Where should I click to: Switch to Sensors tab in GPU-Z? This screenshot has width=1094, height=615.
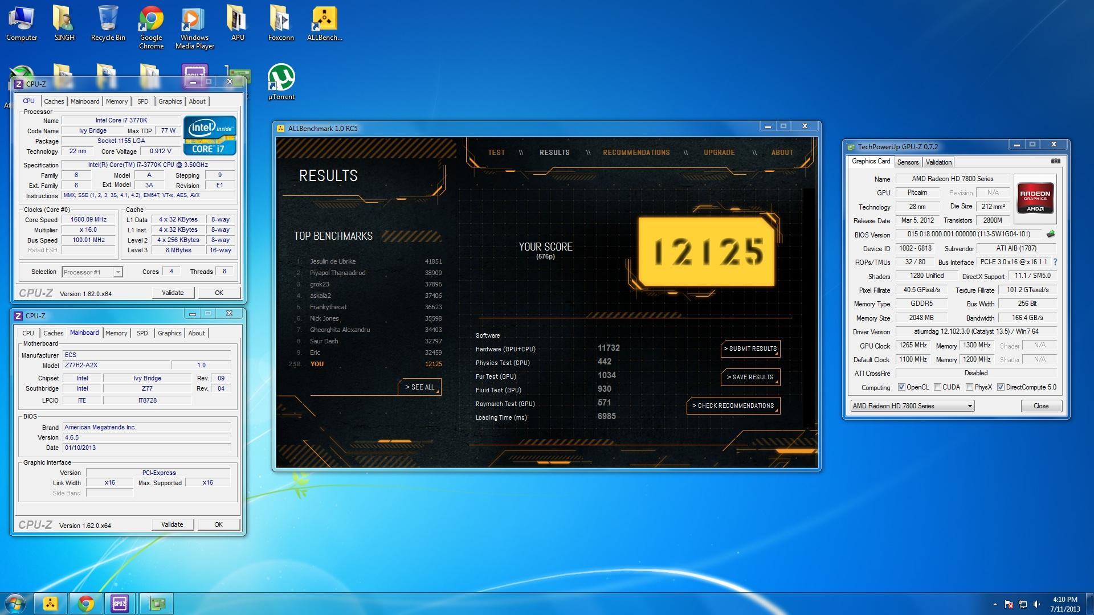tap(908, 162)
